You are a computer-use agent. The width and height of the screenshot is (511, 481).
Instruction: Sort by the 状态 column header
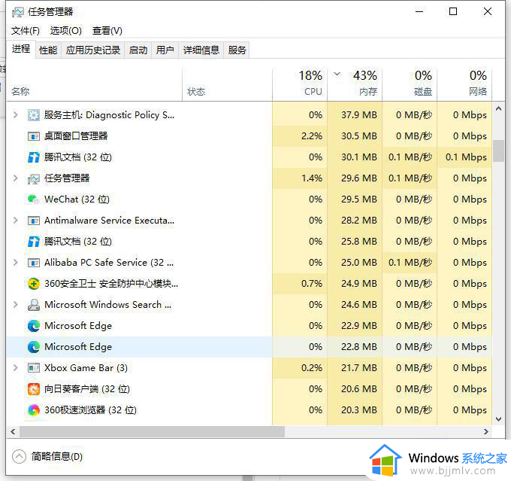coord(227,84)
